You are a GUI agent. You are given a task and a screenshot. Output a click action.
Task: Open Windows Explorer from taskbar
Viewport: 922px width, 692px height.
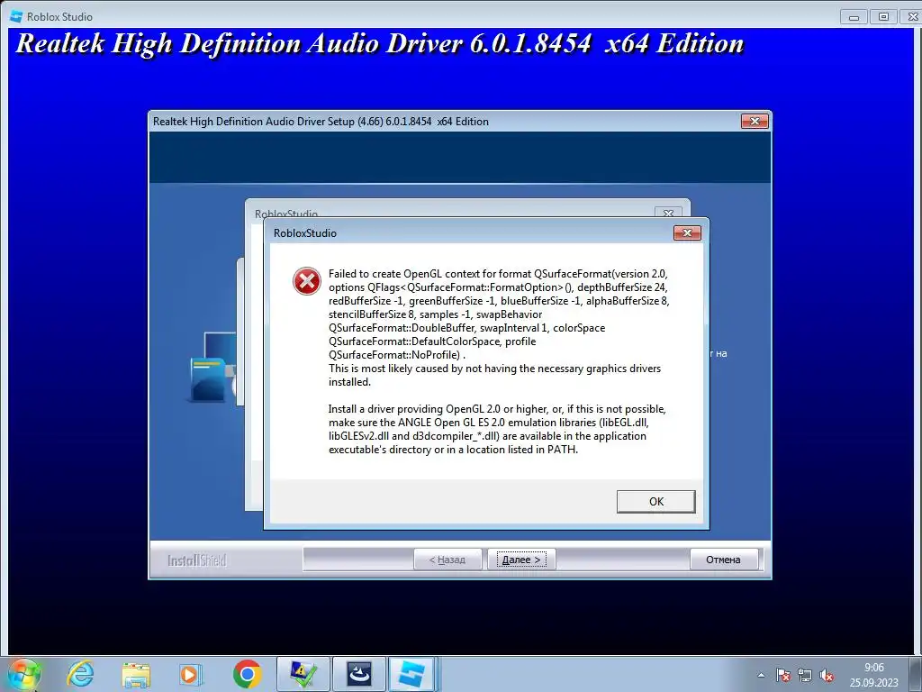tap(136, 674)
